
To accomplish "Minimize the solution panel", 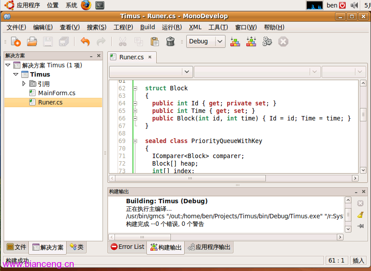I will tap(91, 56).
